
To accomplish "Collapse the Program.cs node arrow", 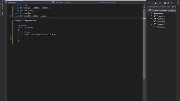I will tap(152, 24).
